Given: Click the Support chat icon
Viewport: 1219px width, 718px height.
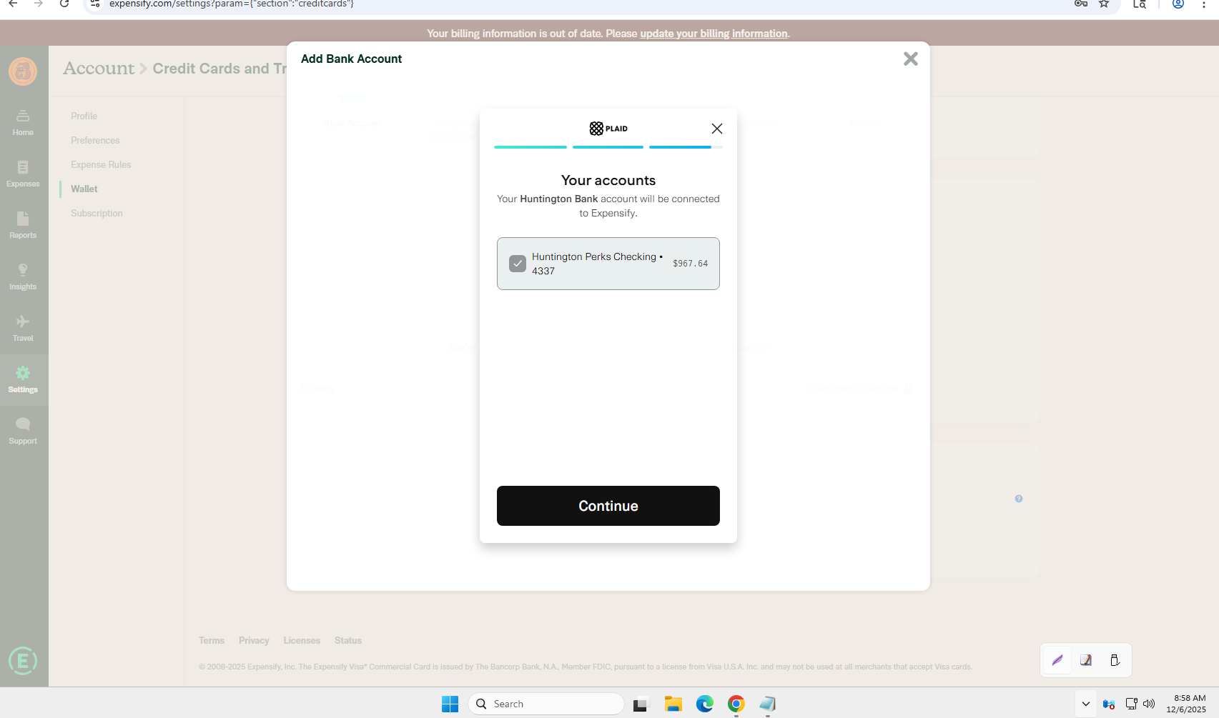Looking at the screenshot, I should tap(23, 425).
